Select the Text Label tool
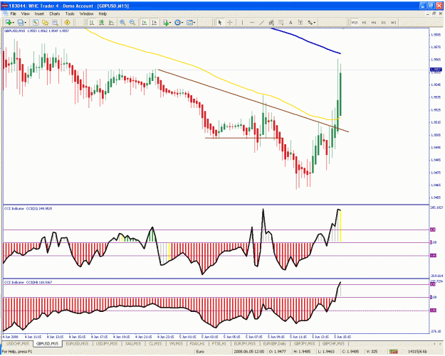This screenshot has height=356, width=445. pos(300,22)
